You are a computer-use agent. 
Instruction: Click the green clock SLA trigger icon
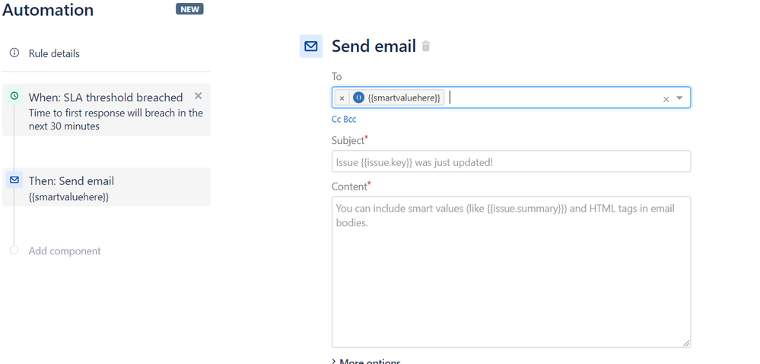(x=14, y=96)
